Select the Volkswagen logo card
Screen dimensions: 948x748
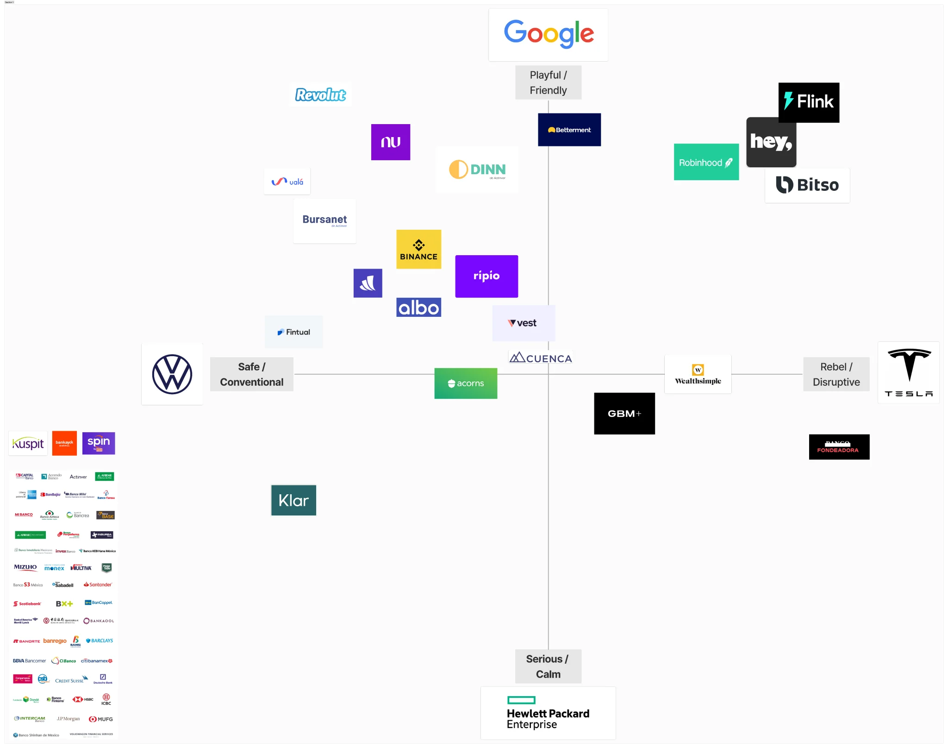[x=172, y=374]
